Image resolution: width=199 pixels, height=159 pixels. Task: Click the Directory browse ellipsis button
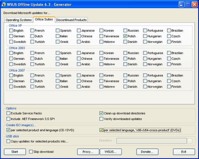click(x=190, y=141)
